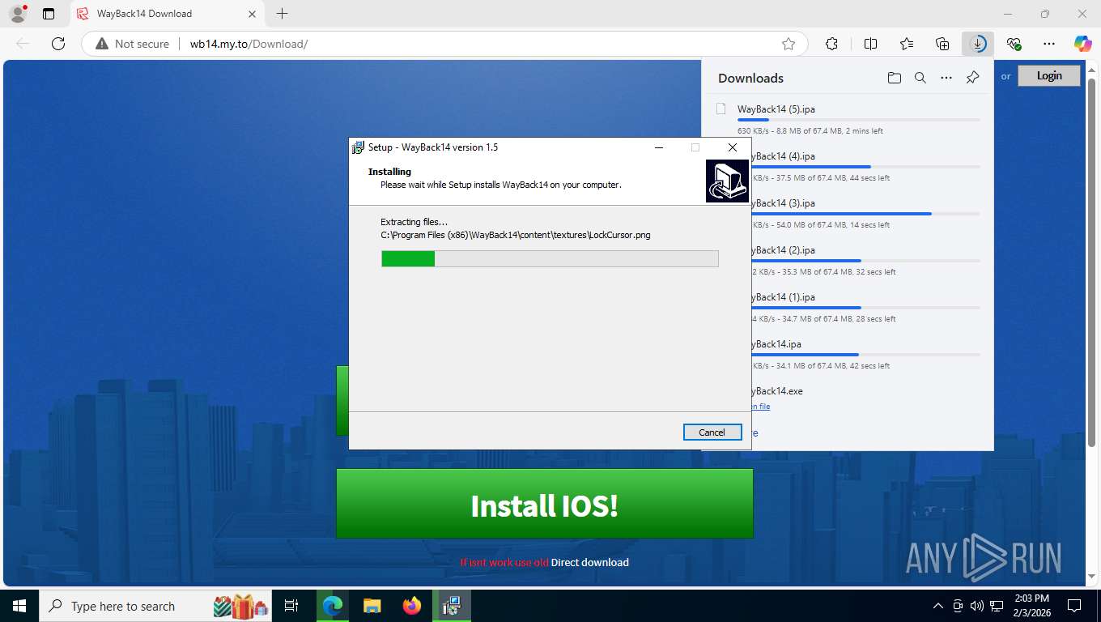
Task: Open the notification center icon
Action: (1074, 606)
